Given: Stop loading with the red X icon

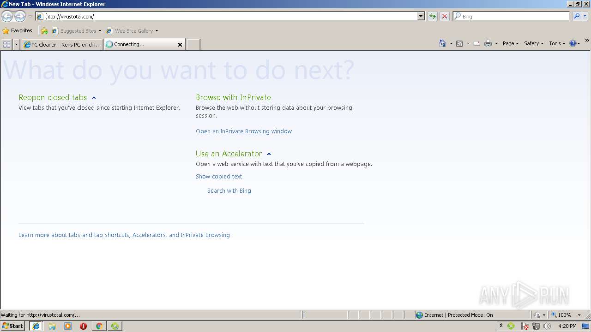Looking at the screenshot, I should pos(445,17).
